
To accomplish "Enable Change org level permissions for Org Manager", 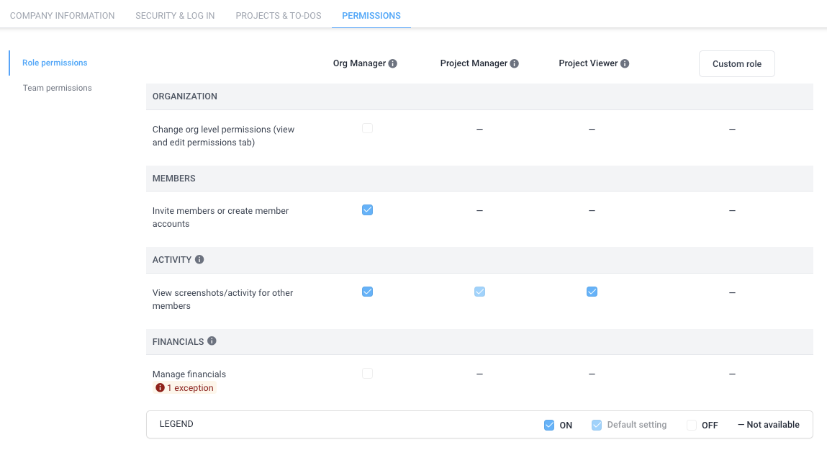I will pos(368,128).
